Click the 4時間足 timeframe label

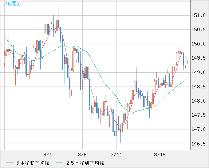(x=13, y=4)
